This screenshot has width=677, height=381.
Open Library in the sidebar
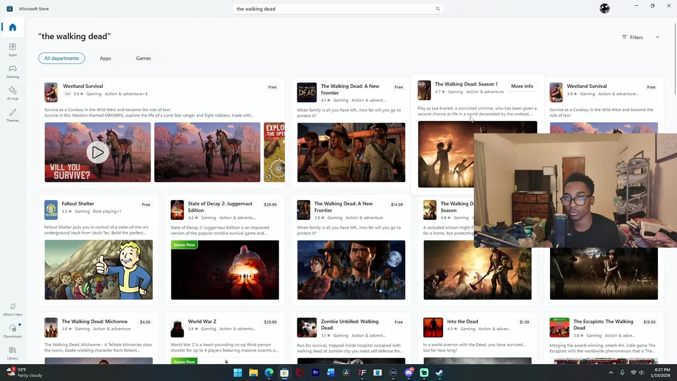(13, 353)
